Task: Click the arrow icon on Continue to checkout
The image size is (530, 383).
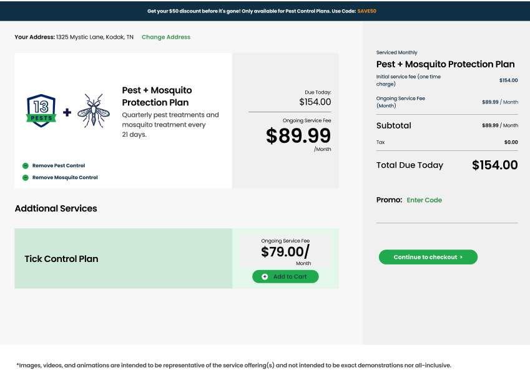Action: pyautogui.click(x=461, y=257)
